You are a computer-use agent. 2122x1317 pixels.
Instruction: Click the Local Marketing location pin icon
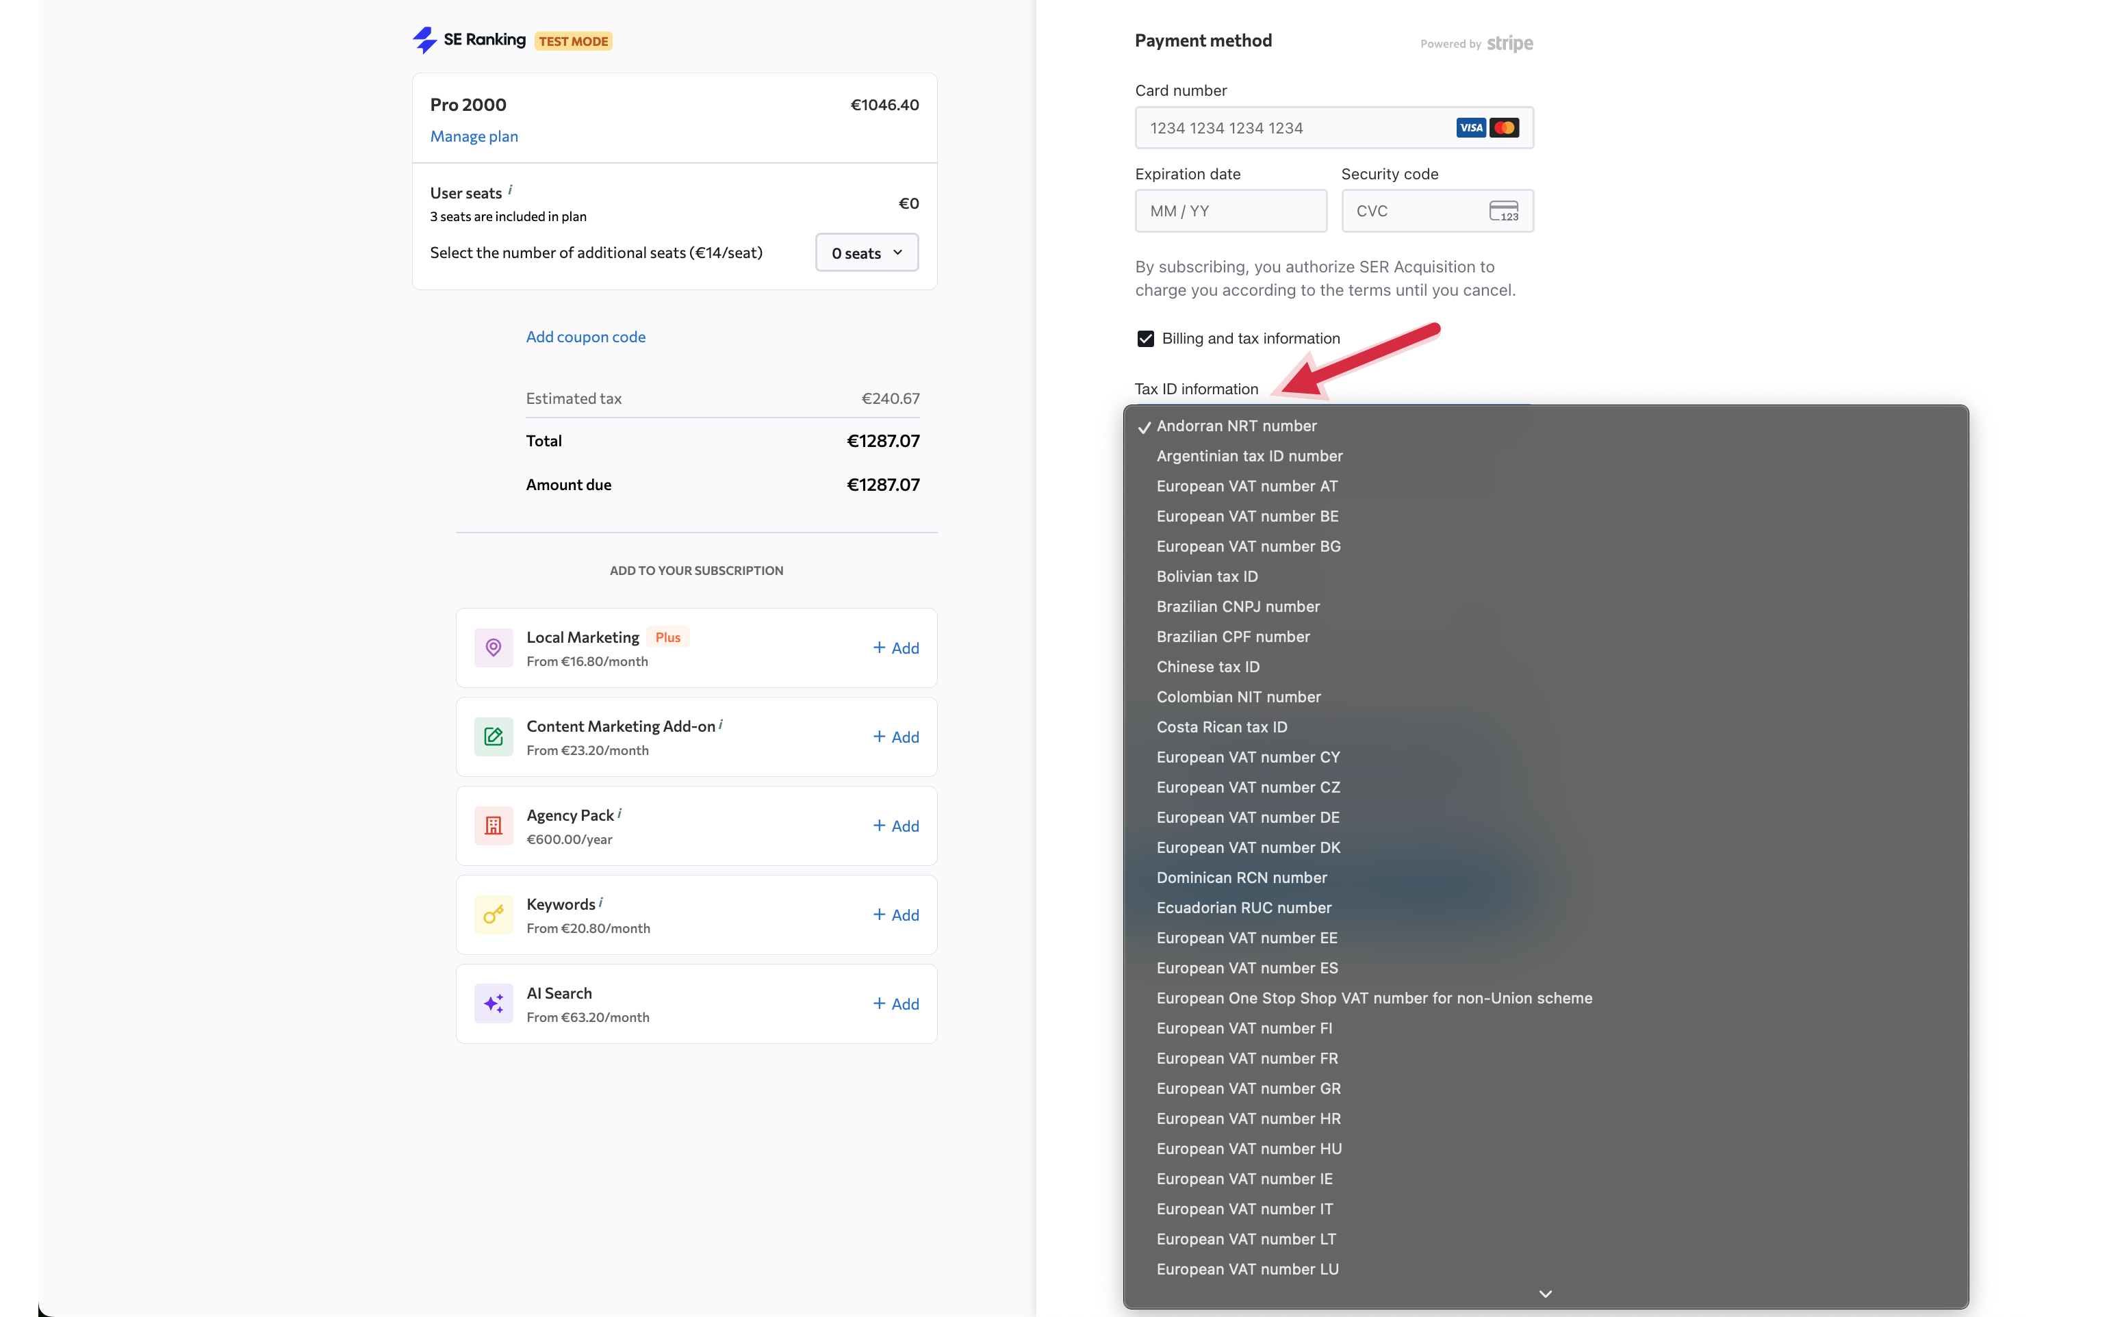(x=493, y=647)
